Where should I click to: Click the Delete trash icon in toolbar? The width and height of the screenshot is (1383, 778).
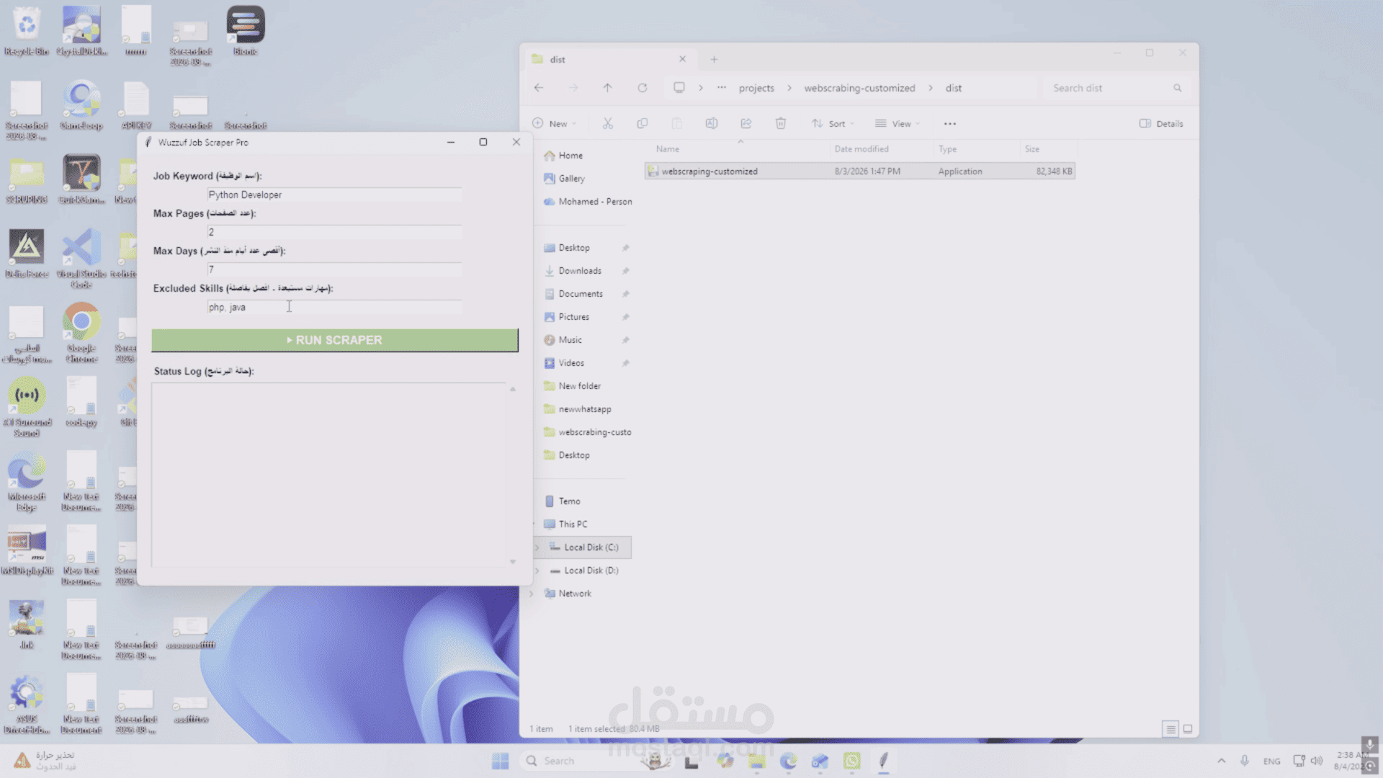[x=781, y=124]
